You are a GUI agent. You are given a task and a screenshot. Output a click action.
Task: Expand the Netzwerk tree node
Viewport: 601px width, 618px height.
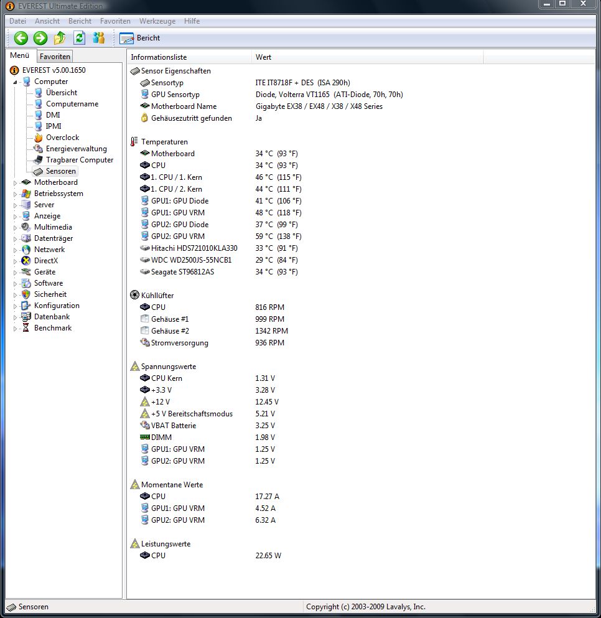click(15, 250)
